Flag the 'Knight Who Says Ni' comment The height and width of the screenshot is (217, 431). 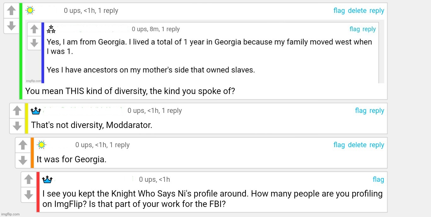(378, 180)
